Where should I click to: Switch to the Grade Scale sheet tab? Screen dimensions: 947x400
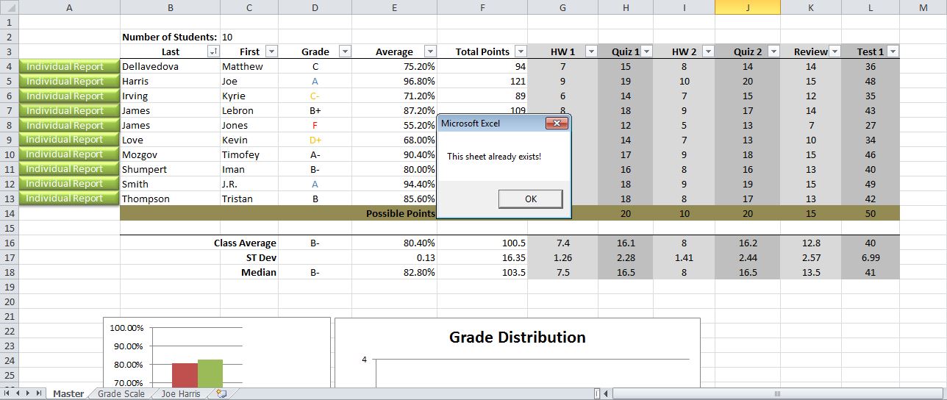(121, 393)
